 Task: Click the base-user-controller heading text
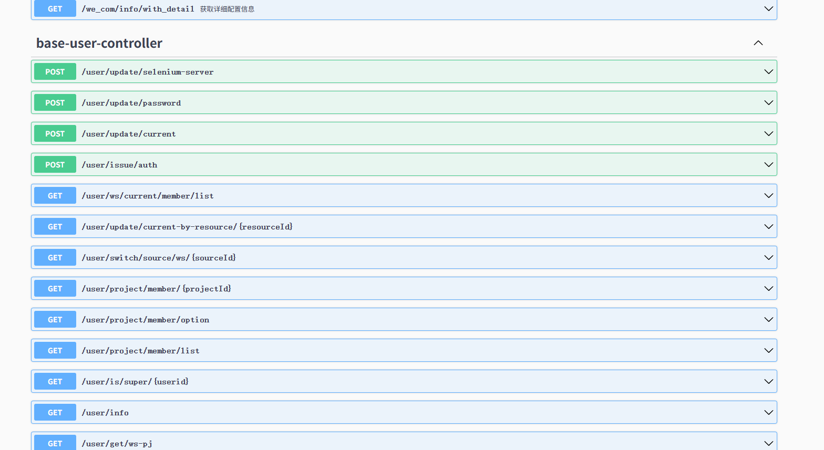click(x=99, y=43)
